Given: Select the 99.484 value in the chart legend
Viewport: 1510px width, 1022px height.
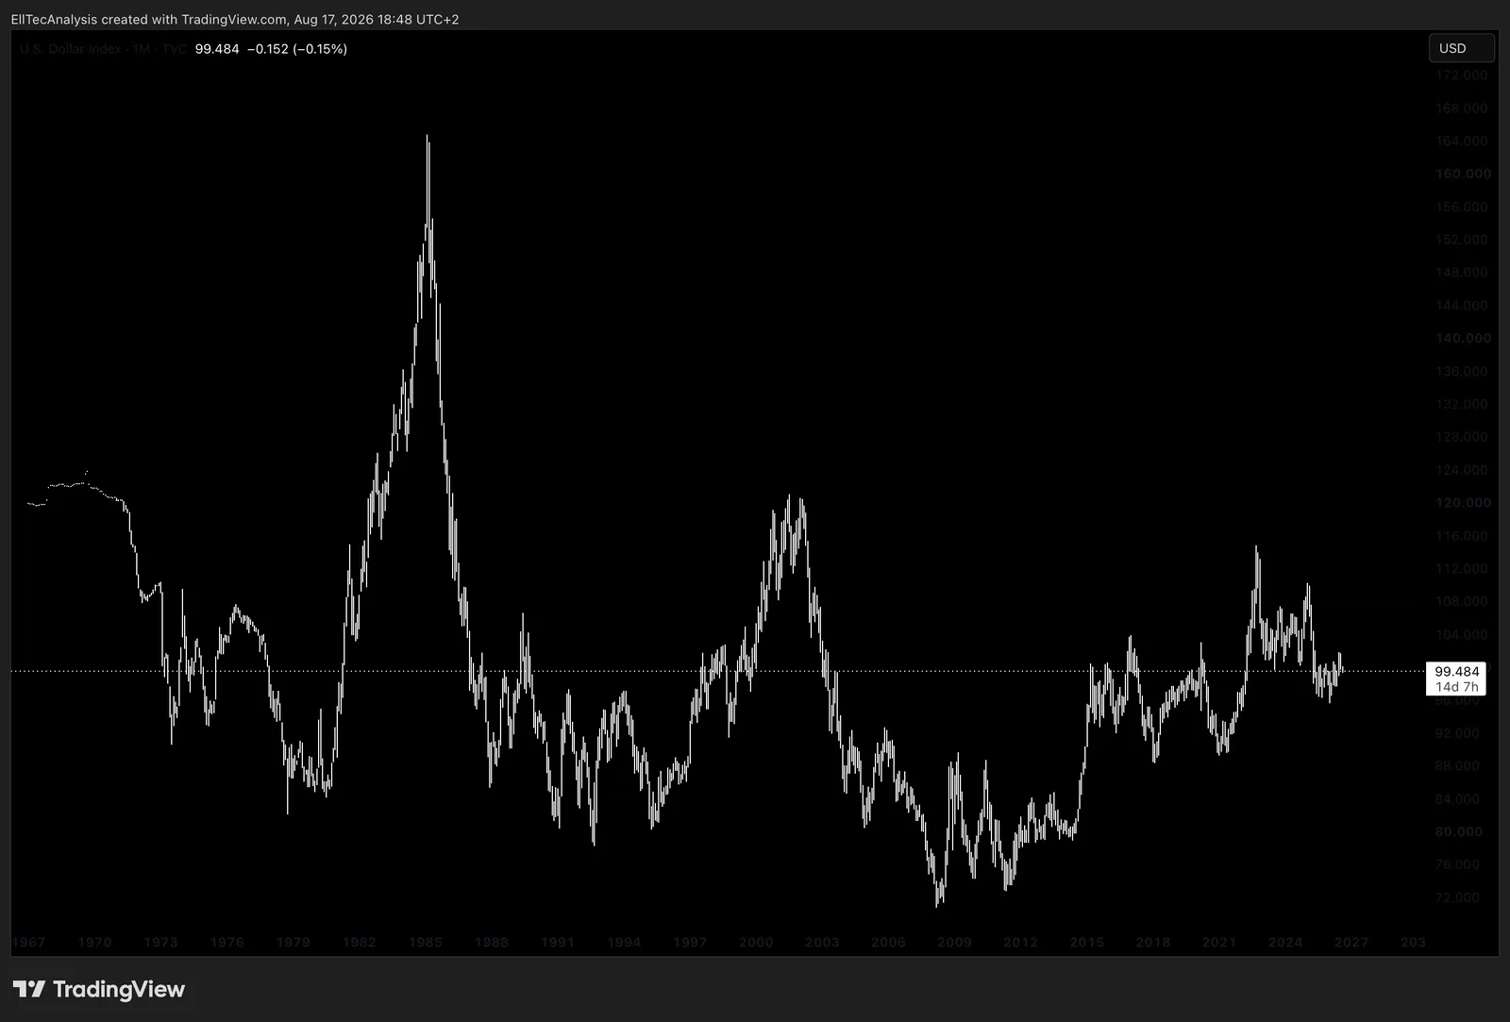Looking at the screenshot, I should point(217,49).
